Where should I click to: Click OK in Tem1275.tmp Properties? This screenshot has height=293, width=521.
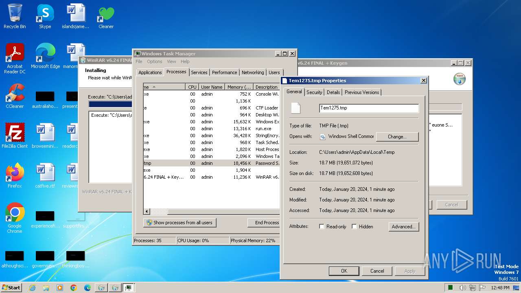344,271
